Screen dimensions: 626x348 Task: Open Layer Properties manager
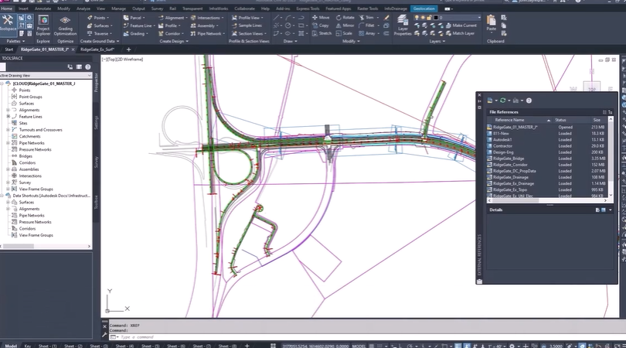[x=403, y=26]
